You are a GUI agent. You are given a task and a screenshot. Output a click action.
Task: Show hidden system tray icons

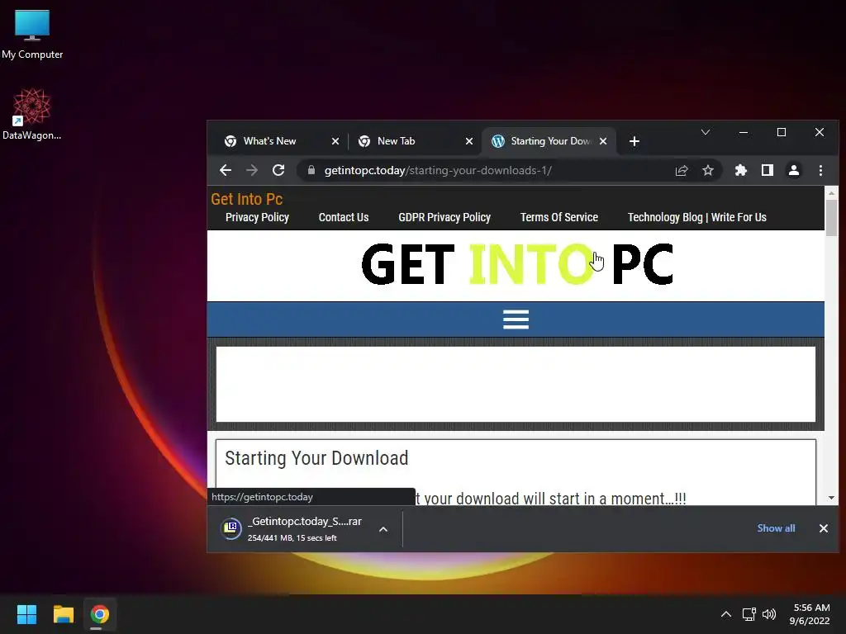[x=726, y=614]
